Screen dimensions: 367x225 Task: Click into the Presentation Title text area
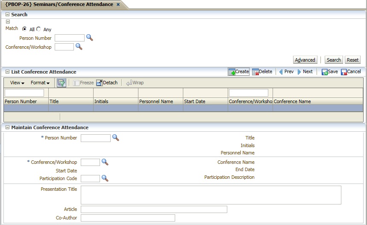pos(211,195)
